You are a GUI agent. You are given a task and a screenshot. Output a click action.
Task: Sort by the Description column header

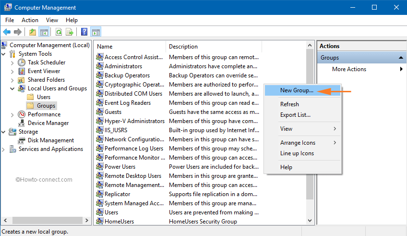[x=213, y=47]
